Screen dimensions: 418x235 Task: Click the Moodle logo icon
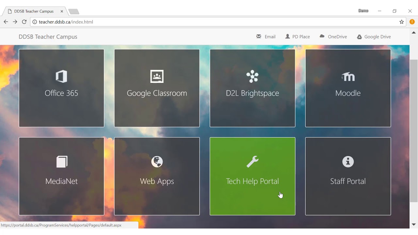[348, 77]
